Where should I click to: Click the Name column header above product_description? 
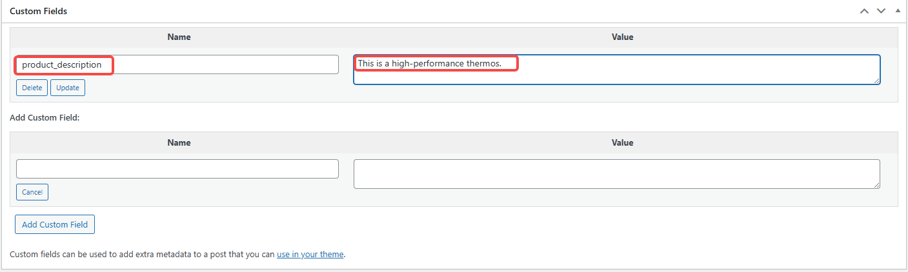(179, 37)
